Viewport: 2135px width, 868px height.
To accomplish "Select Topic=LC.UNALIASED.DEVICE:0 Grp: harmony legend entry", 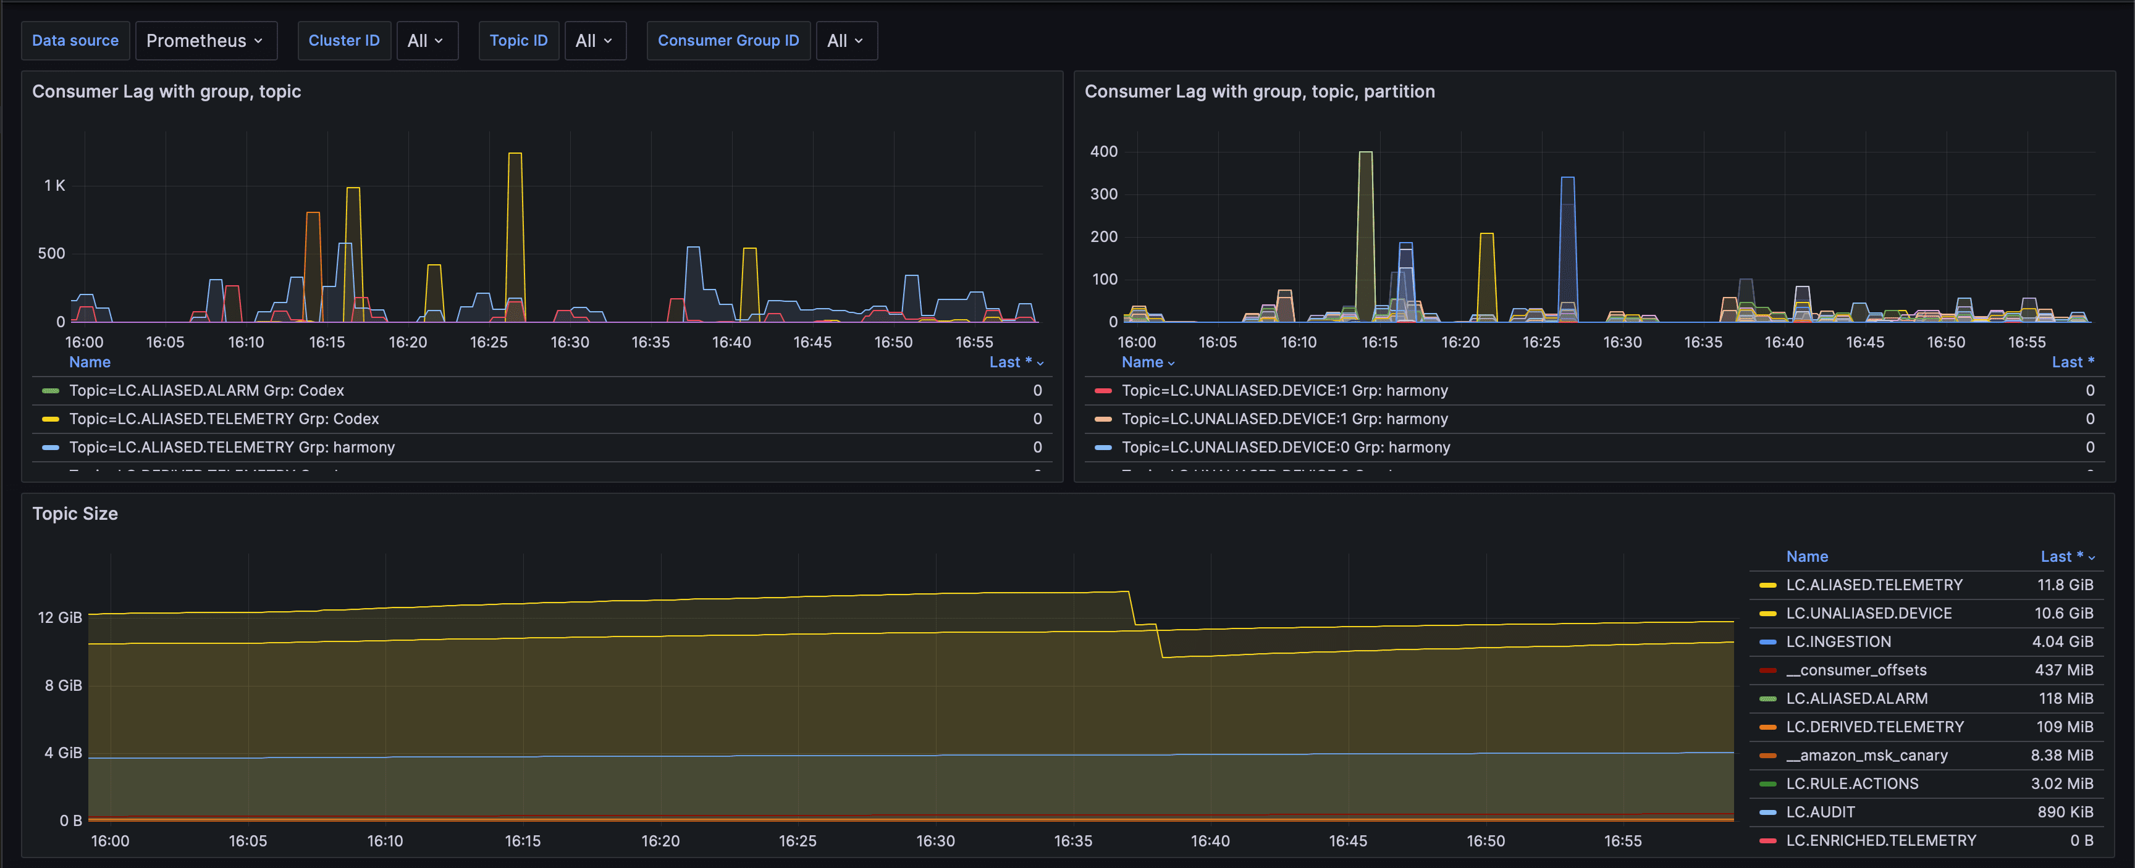I will pyautogui.click(x=1285, y=447).
